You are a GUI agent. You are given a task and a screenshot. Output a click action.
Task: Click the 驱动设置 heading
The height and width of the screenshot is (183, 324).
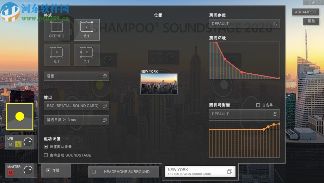(52, 139)
